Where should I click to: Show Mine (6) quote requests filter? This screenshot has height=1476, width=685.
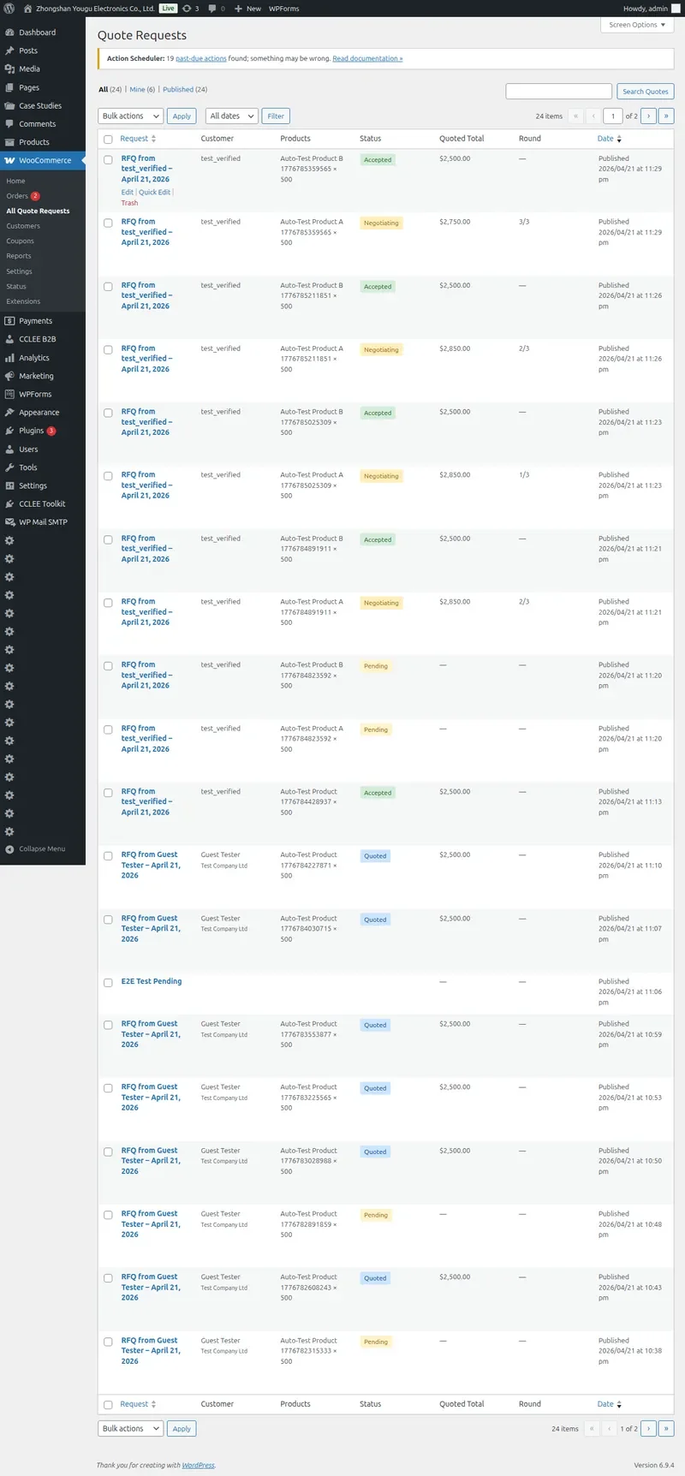point(142,90)
